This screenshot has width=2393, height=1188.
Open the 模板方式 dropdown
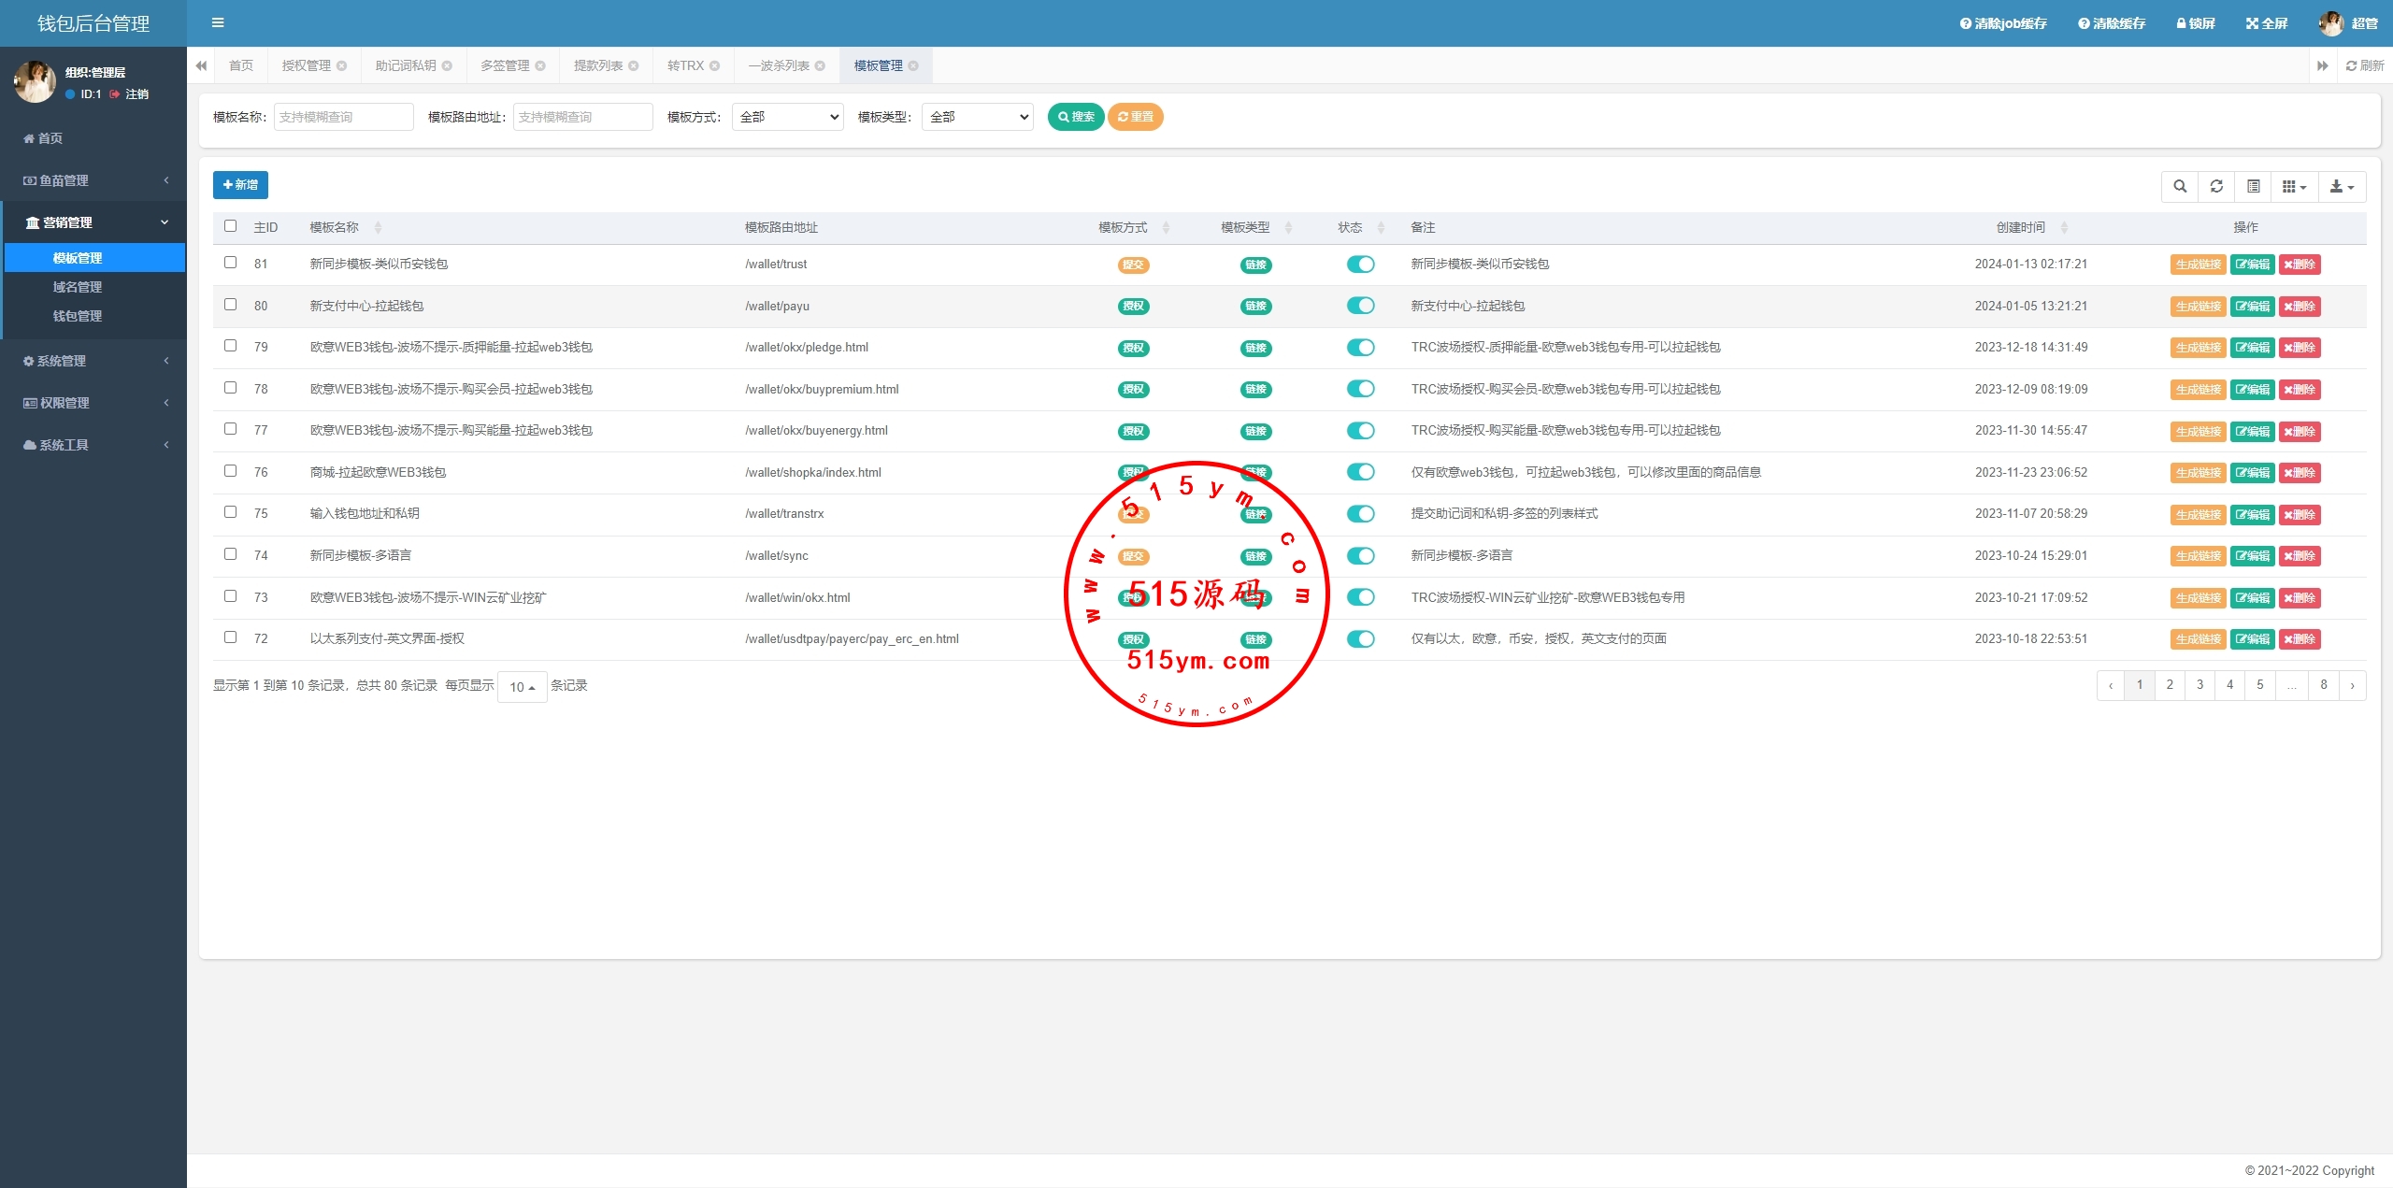click(x=788, y=117)
